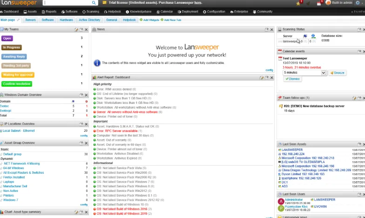The width and height of the screenshot is (365, 218).
Task: Open the Local Subnet - Ethernet link
Action: click(x=19, y=131)
